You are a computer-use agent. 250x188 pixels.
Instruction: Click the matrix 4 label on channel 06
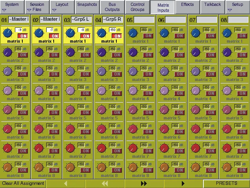172,99
